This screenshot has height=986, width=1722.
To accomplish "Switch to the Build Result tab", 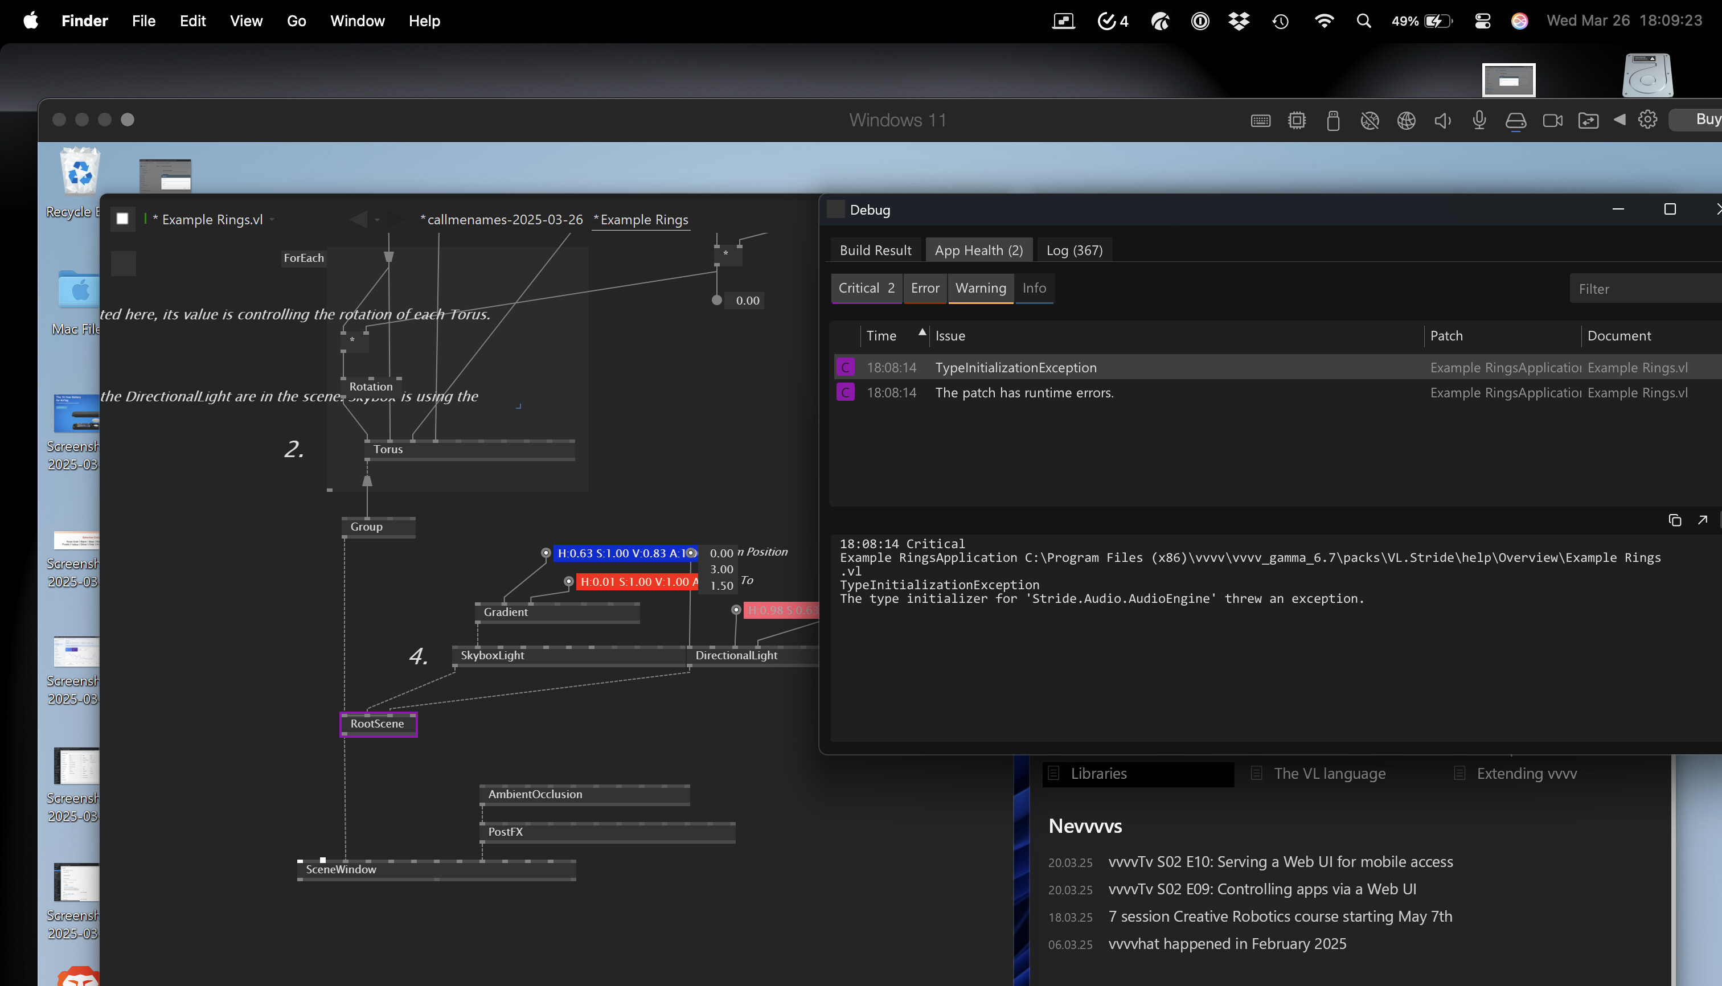I will [875, 250].
